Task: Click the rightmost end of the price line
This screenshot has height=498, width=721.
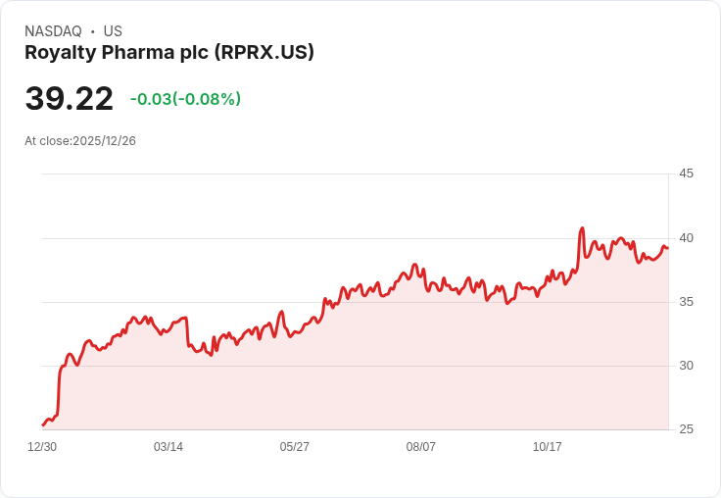Action: tap(667, 248)
